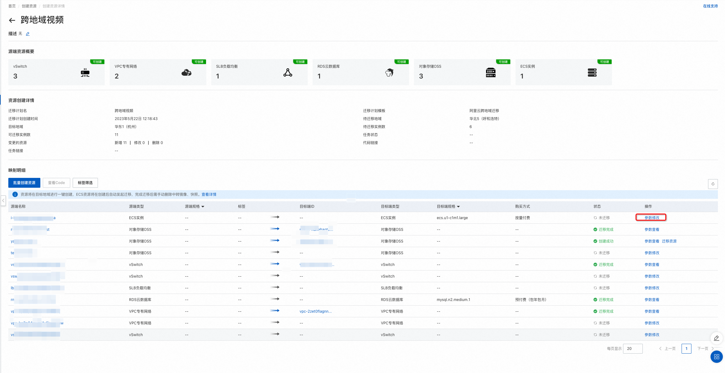Refresh the mapping detail table
This screenshot has height=373, width=725.
(713, 184)
